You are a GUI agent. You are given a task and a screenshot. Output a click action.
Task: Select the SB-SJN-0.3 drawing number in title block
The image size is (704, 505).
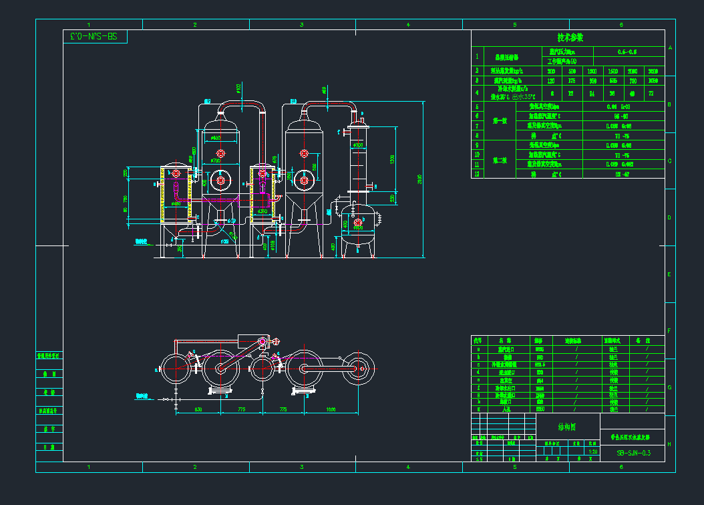point(633,453)
